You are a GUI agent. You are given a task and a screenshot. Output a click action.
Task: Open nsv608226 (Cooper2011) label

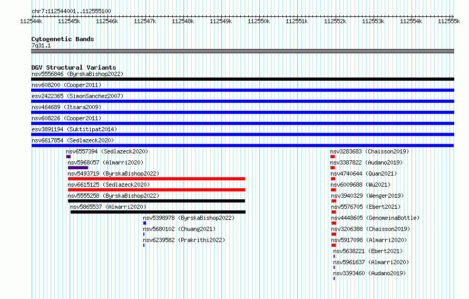pyautogui.click(x=66, y=118)
